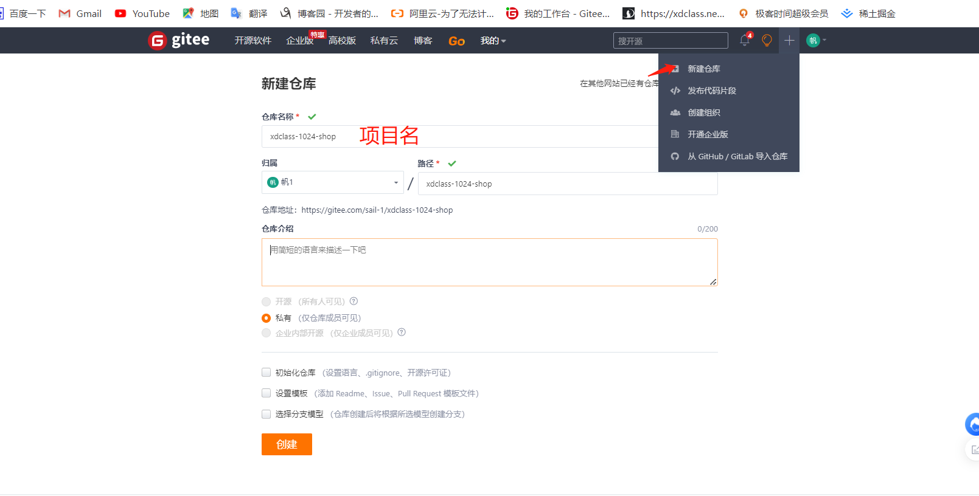Open the 极客时间超级会员 bookmark
This screenshot has height=496, width=979.
tap(783, 13)
